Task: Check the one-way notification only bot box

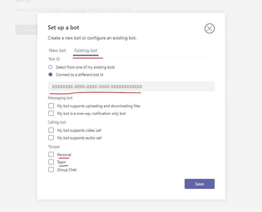Action: (51, 114)
